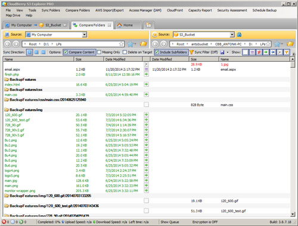
Task: Toggle the Show equal files filter icon
Action: click(252, 52)
